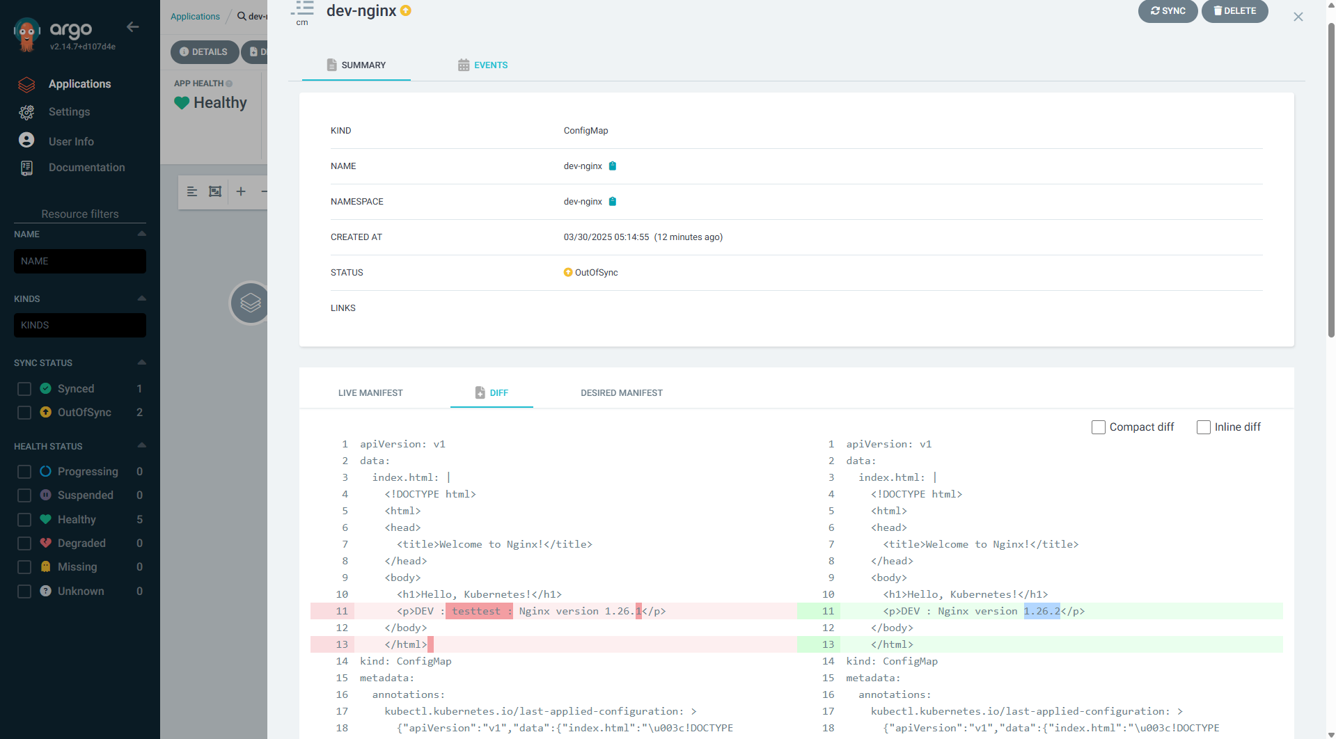Open the DIFF tab
Screen dimensions: 1336x739
click(492, 393)
